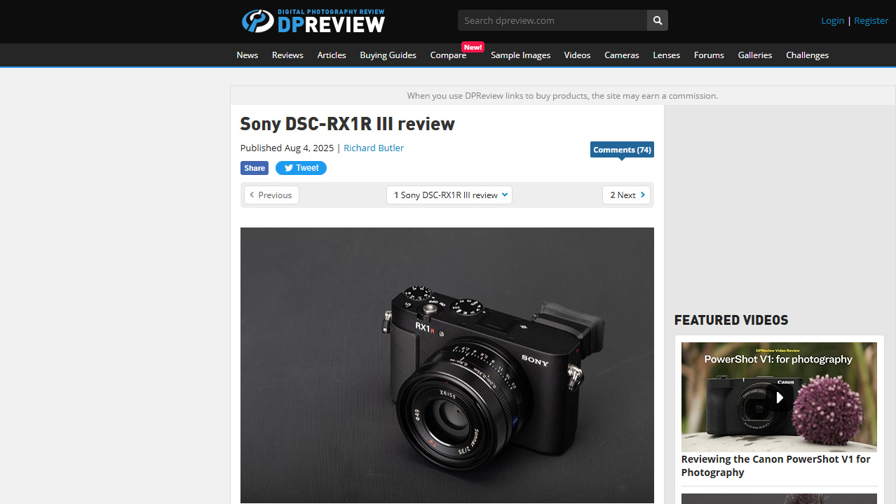Click the 'Published Aug 4, 2025' text
The width and height of the screenshot is (896, 504).
tap(287, 148)
